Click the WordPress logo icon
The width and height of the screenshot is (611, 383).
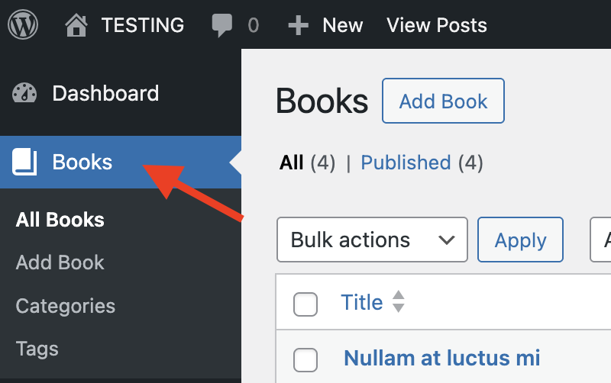pyautogui.click(x=24, y=25)
